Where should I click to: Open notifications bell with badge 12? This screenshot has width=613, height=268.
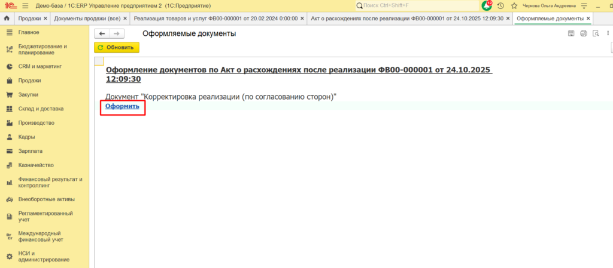coord(487,5)
